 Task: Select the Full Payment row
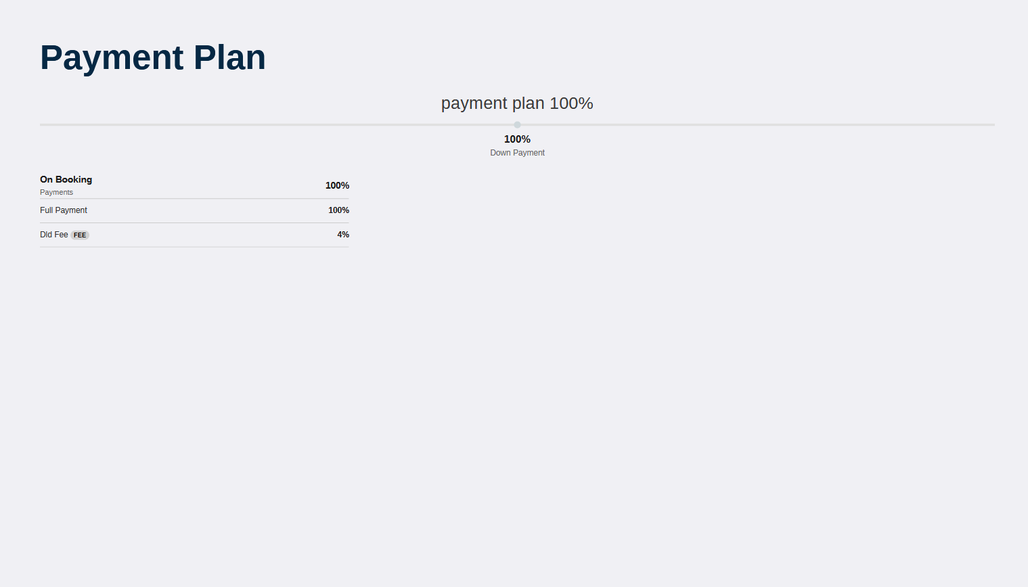pyautogui.click(x=194, y=210)
